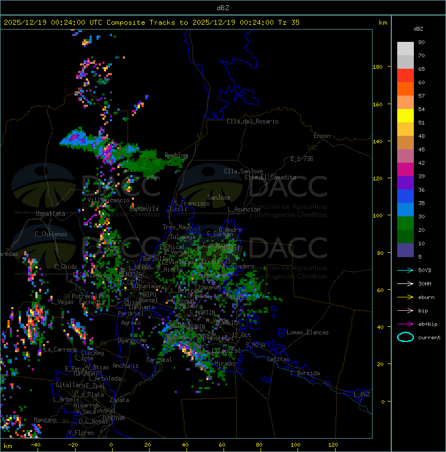
Task: Select the magenta swatch in dBZ scale
Action: click(x=405, y=170)
